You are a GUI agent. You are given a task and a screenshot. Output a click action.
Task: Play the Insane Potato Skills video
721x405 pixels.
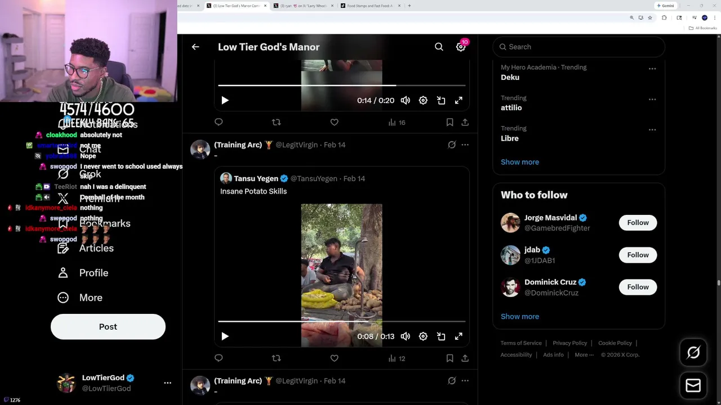(x=225, y=336)
